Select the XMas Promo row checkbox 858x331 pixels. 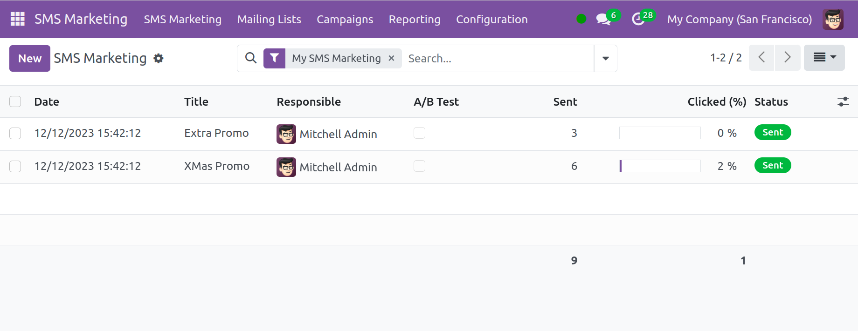(x=15, y=167)
